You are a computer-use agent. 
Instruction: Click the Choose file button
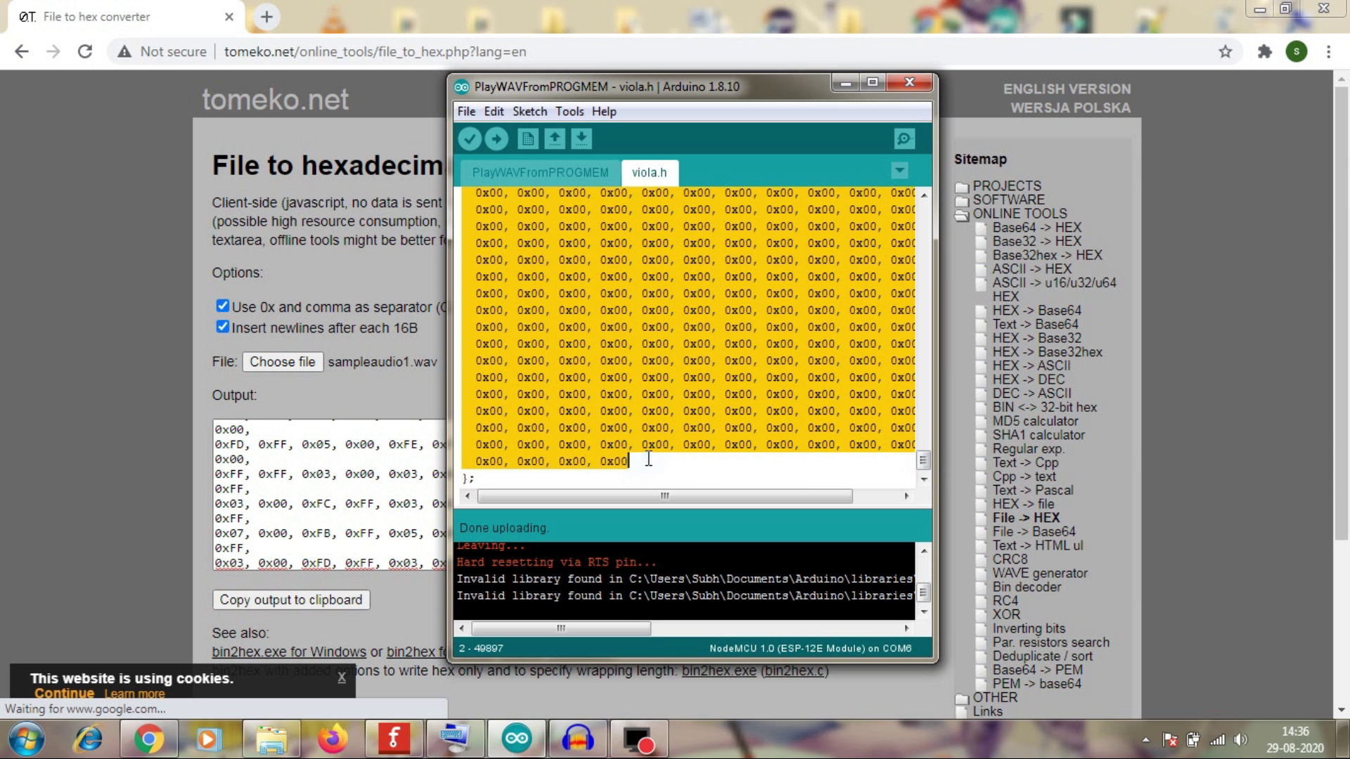tap(283, 362)
